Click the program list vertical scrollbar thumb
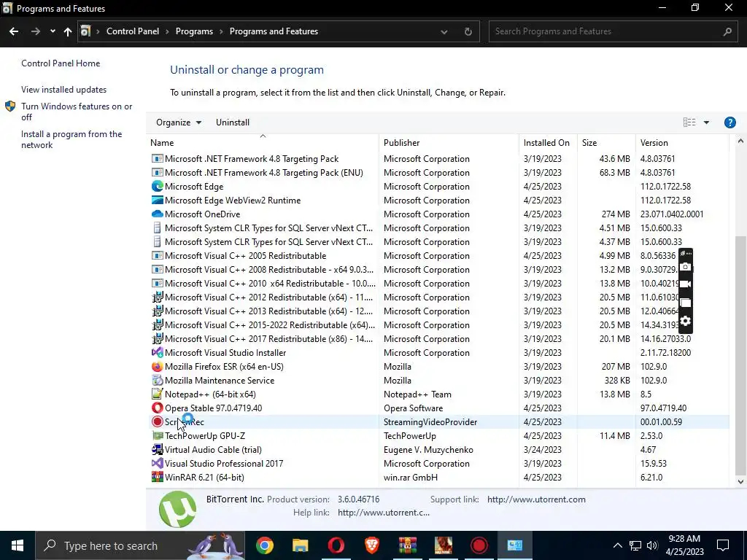Image resolution: width=747 pixels, height=560 pixels. [x=740, y=355]
